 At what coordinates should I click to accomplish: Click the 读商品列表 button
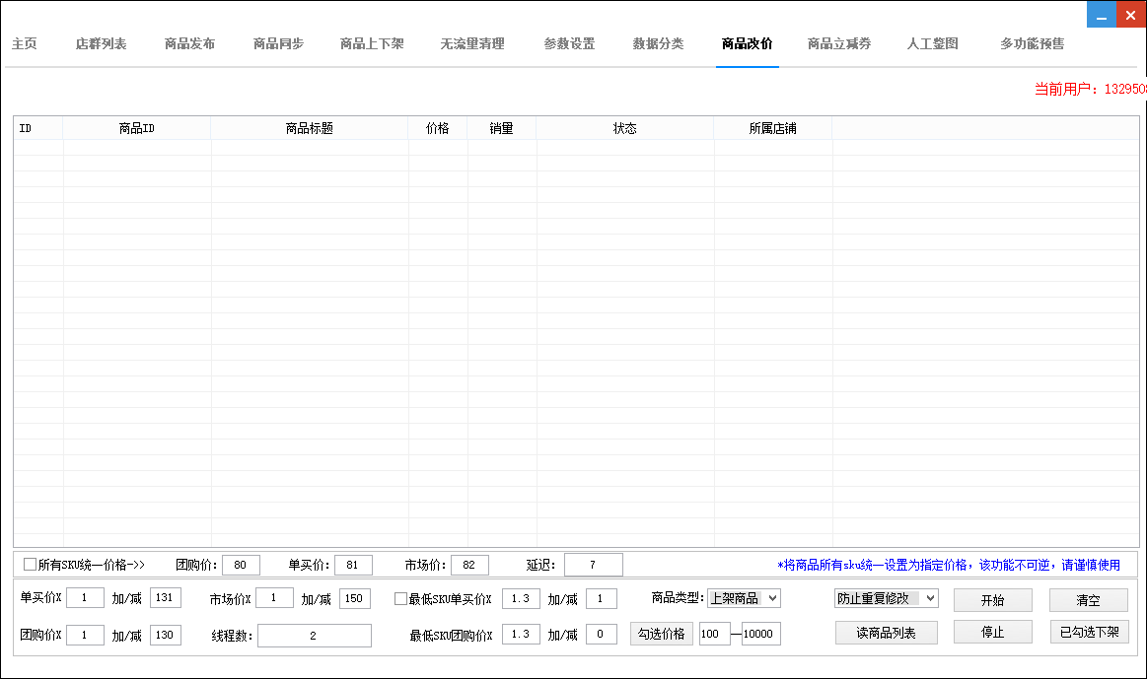tap(885, 633)
